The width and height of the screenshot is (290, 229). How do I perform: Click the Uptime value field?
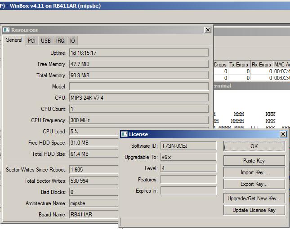coord(138,53)
